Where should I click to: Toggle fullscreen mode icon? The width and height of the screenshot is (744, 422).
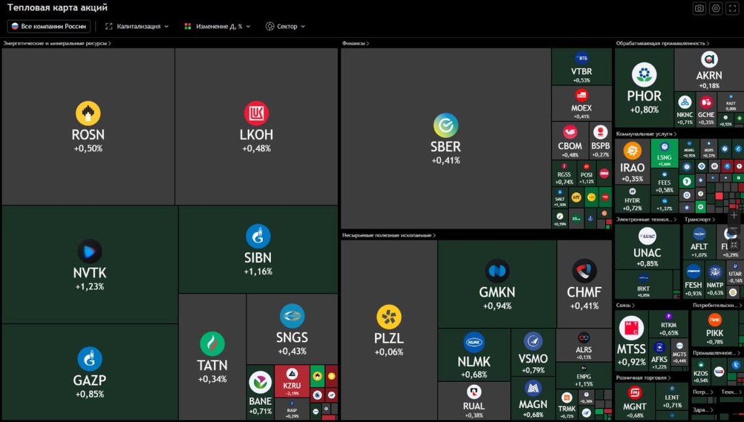tap(732, 8)
